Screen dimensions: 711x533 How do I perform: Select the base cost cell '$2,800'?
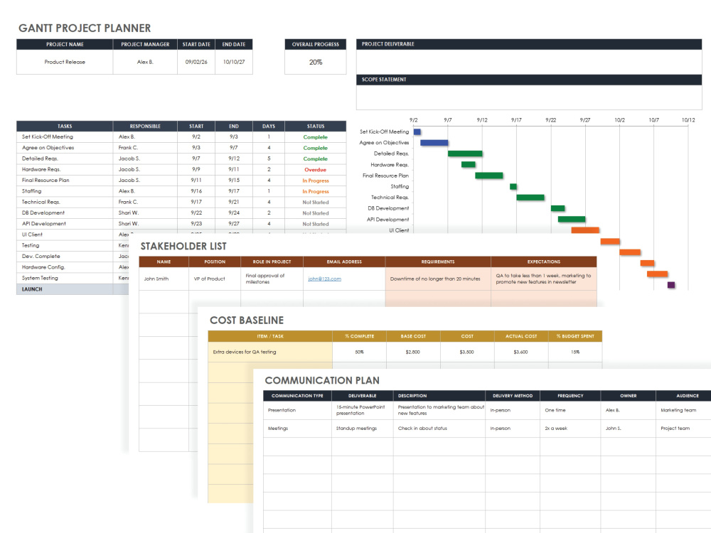[413, 352]
